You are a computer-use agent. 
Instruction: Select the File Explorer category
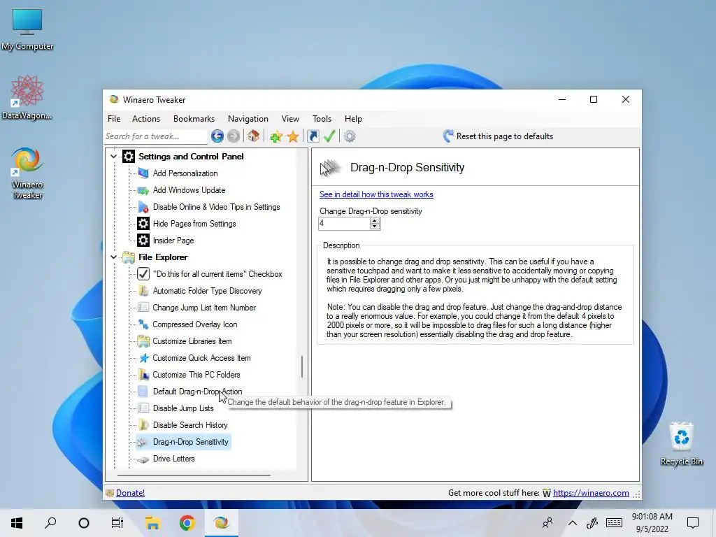(x=163, y=257)
